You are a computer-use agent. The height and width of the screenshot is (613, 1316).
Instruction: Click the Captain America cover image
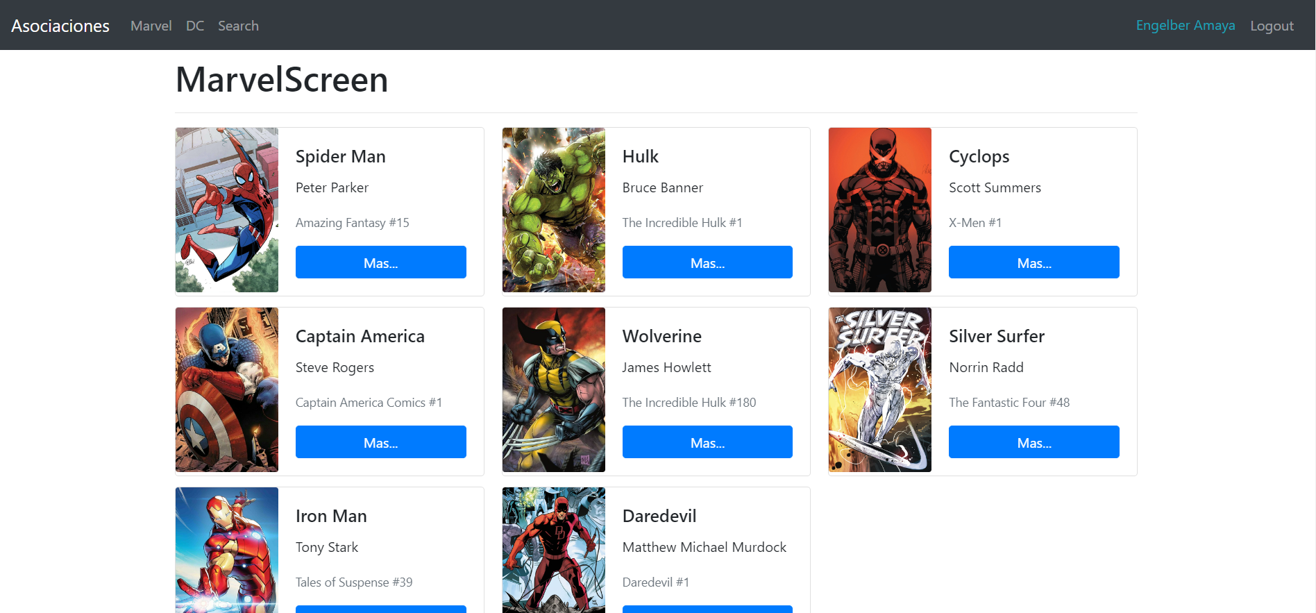click(227, 389)
